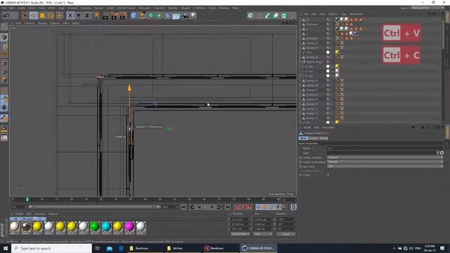Activate the Rotate tool

pos(51,15)
